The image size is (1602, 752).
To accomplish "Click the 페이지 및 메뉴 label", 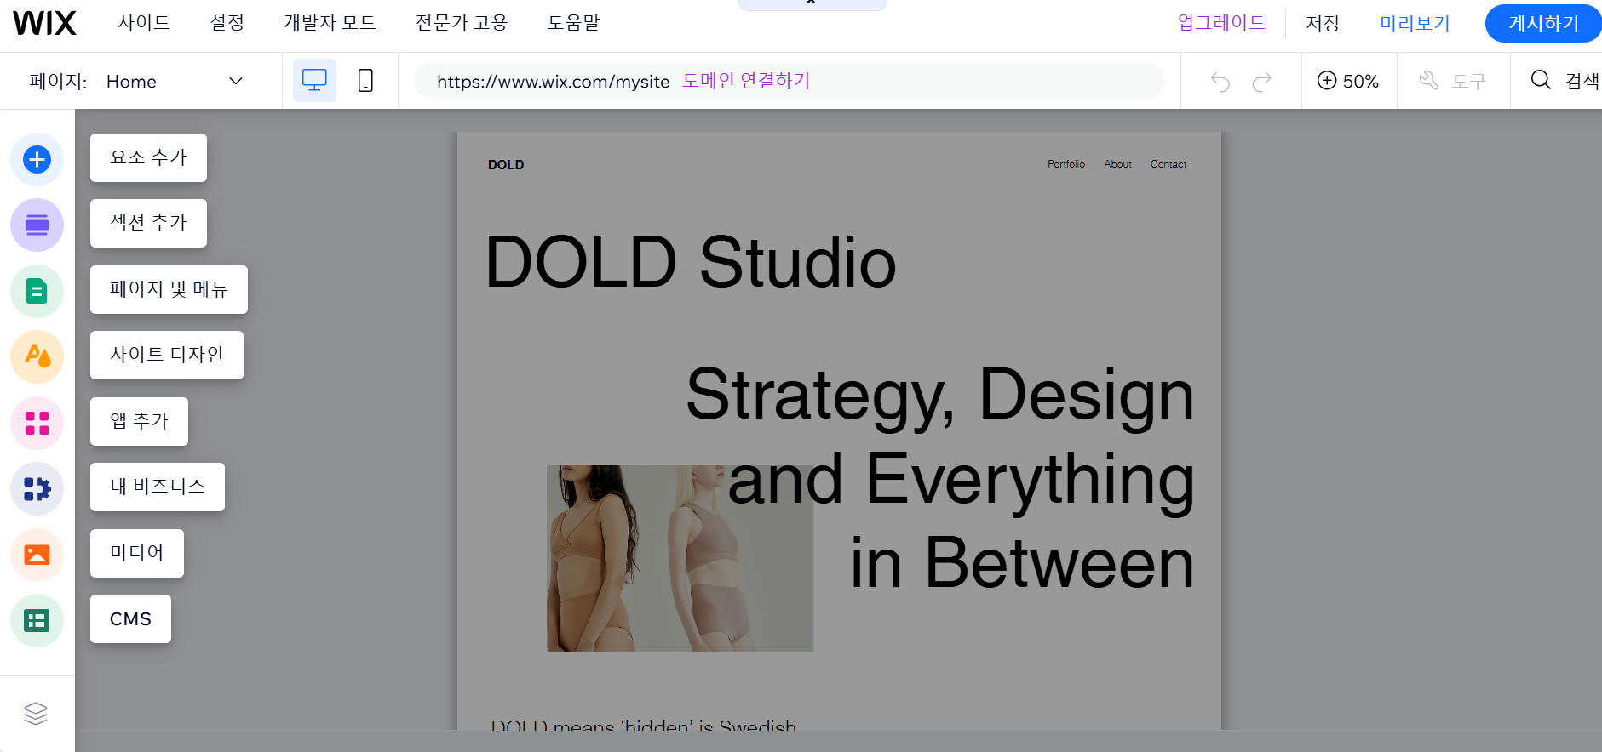I will [169, 289].
